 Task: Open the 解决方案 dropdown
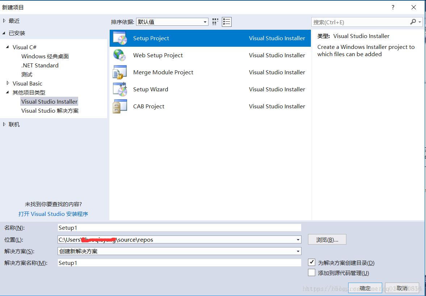coord(180,251)
